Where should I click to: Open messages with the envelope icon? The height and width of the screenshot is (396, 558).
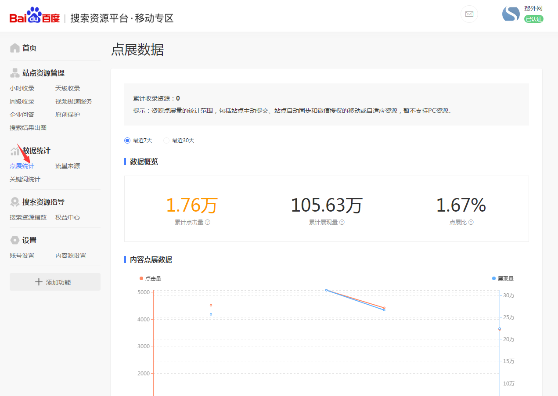(x=469, y=14)
